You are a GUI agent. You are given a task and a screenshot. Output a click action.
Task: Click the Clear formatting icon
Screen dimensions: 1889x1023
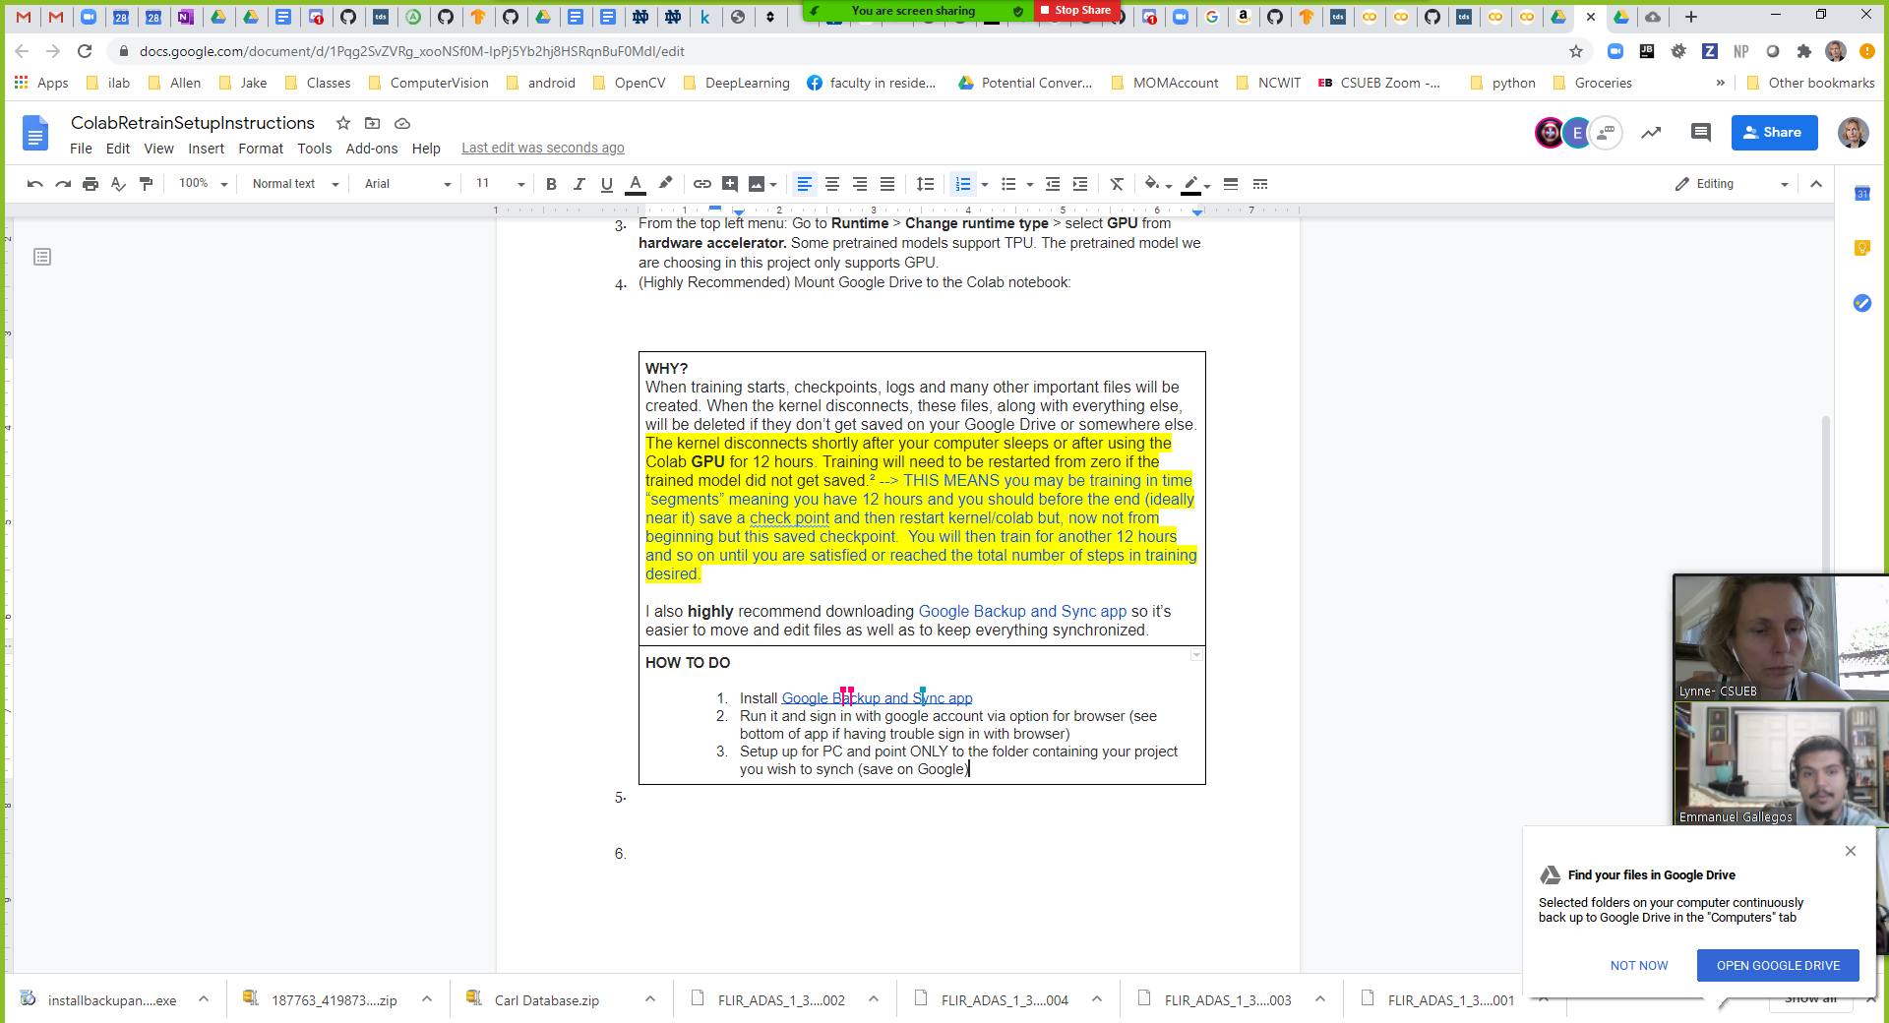click(1117, 184)
